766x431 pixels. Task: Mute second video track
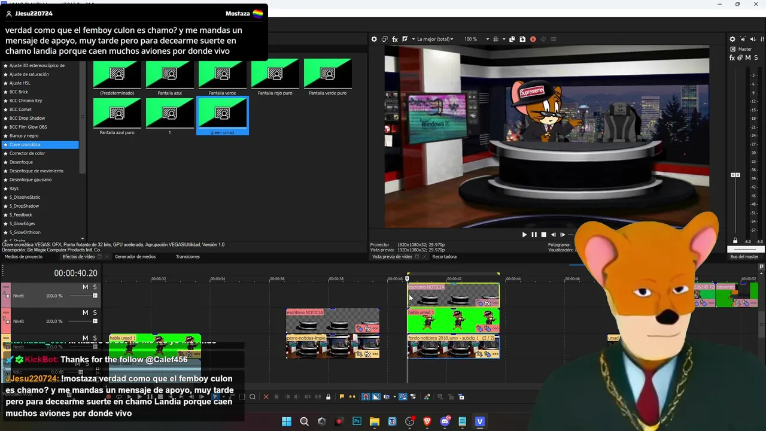85,312
